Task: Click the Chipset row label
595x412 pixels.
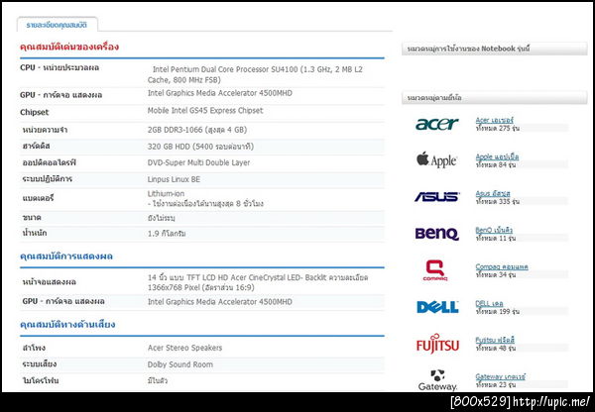Action: (x=35, y=112)
